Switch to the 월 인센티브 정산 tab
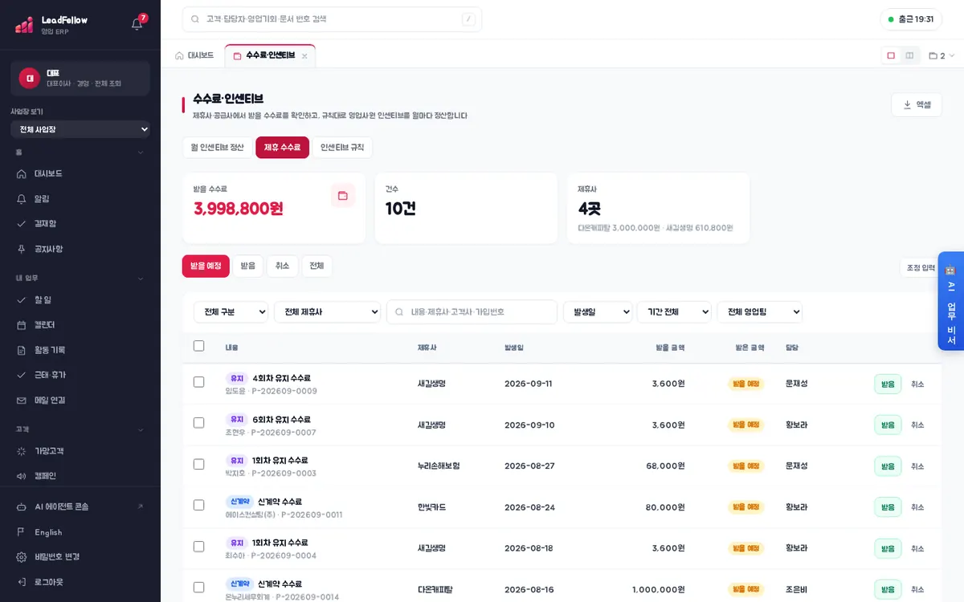Image resolution: width=964 pixels, height=602 pixels. point(217,148)
